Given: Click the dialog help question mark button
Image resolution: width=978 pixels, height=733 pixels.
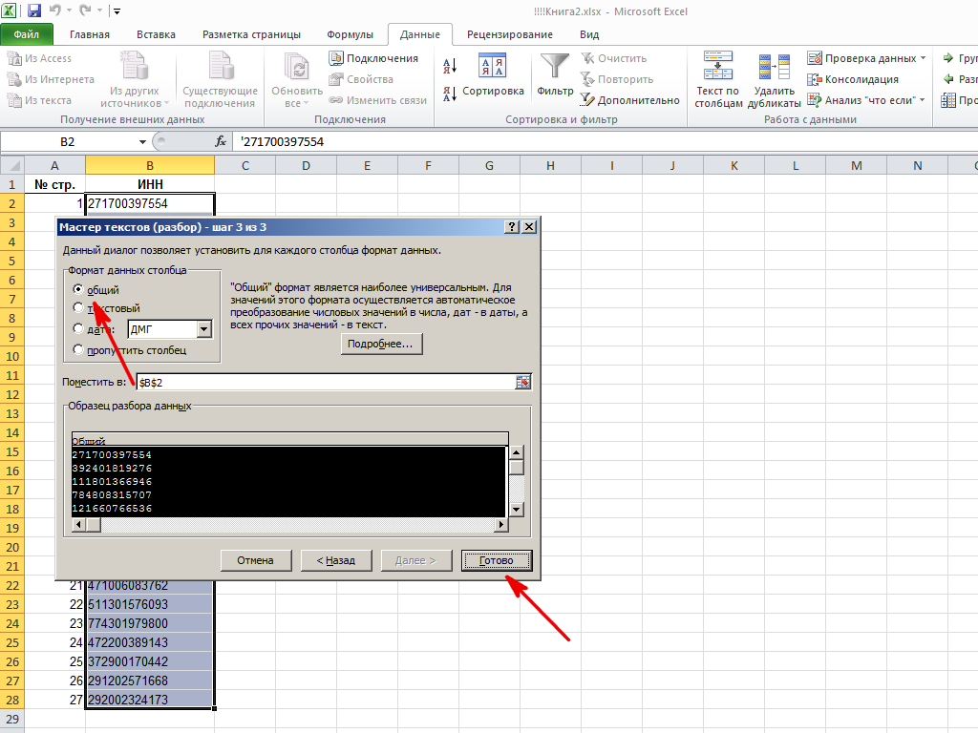Looking at the screenshot, I should pyautogui.click(x=512, y=227).
